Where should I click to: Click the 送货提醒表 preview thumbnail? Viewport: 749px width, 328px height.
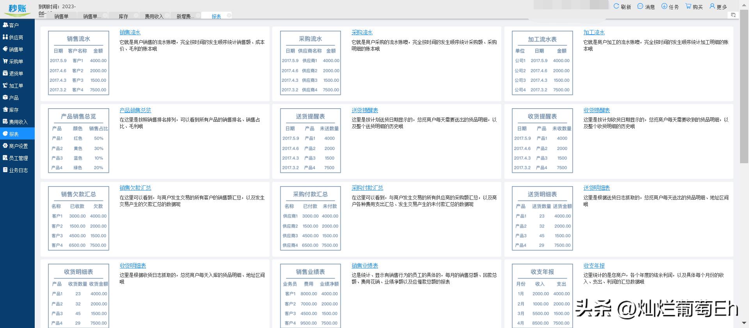[311, 141]
